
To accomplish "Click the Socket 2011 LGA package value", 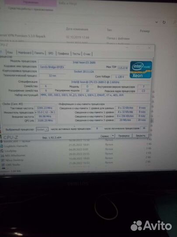I will (83, 72).
